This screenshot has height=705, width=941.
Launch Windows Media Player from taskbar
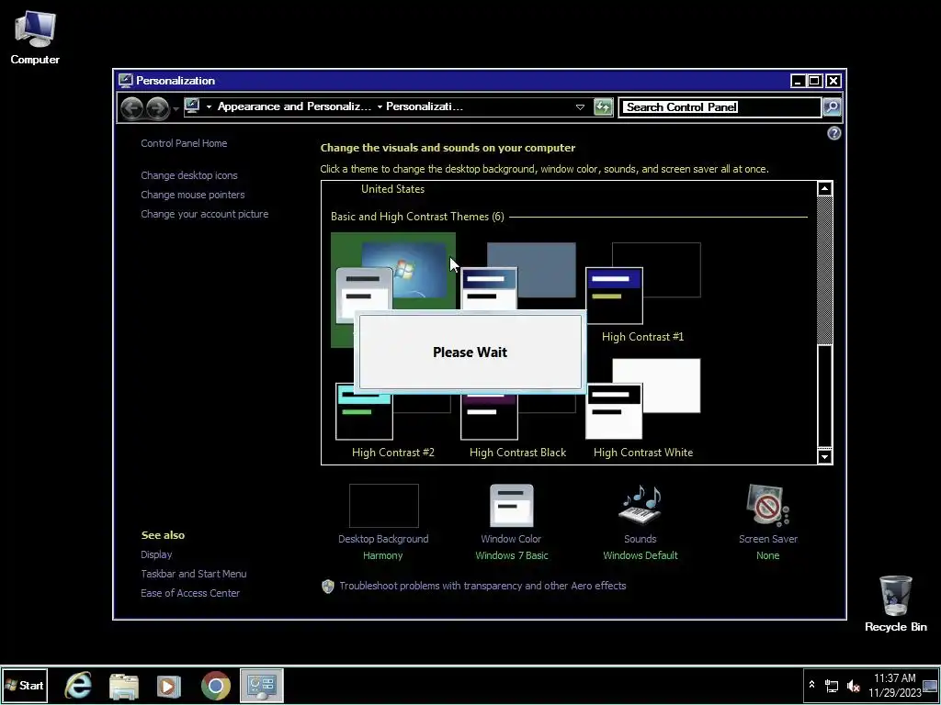[x=169, y=685]
